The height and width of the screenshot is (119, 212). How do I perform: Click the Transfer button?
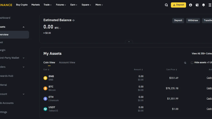[207, 21]
